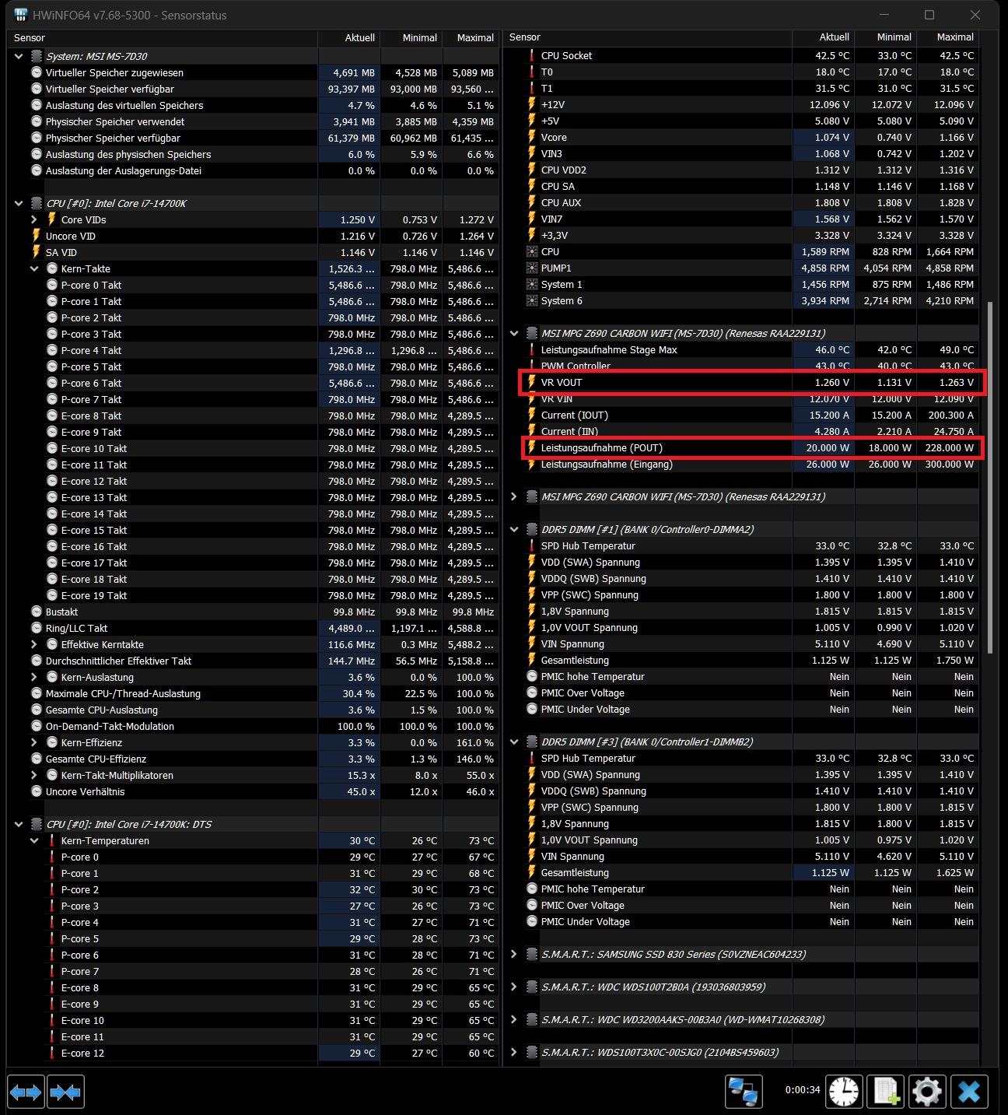Click left panel Sensor column header

pyautogui.click(x=162, y=37)
